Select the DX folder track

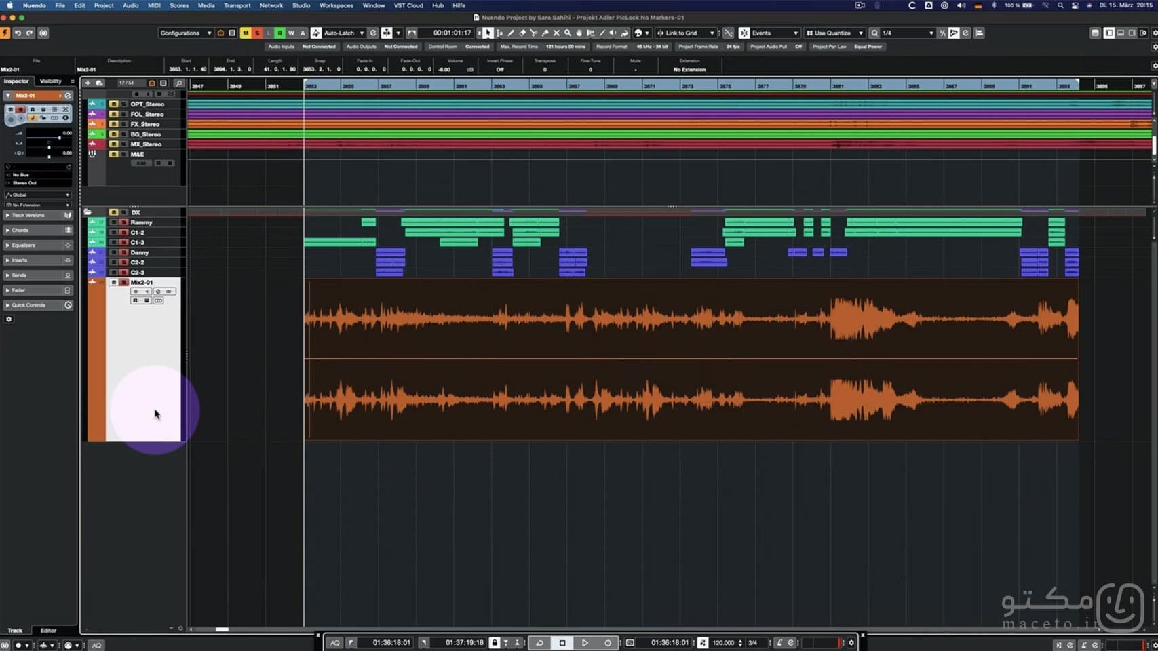tap(135, 212)
